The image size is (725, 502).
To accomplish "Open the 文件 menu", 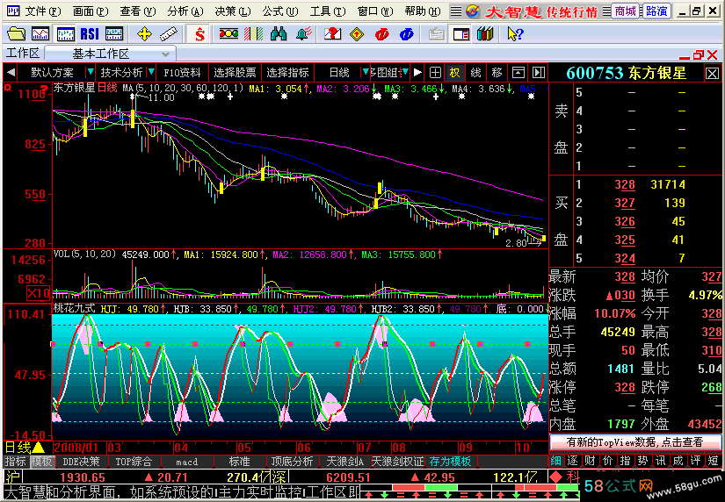I will 42,11.
